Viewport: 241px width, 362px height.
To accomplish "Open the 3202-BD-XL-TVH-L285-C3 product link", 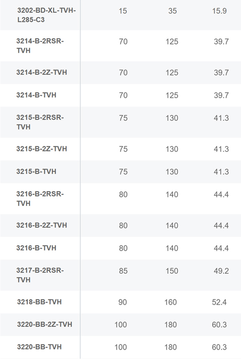I will (46, 15).
